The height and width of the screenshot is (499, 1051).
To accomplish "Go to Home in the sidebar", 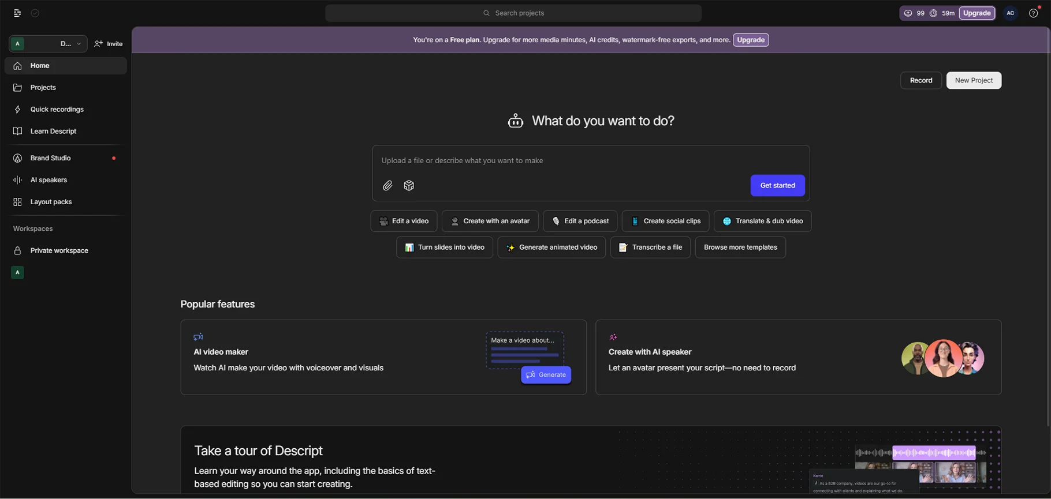I will (x=66, y=66).
